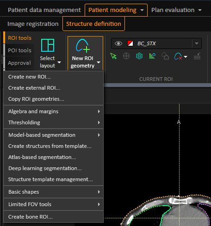211x226 pixels.
Task: Click the Model-based segmentation label
Action: click(42, 135)
